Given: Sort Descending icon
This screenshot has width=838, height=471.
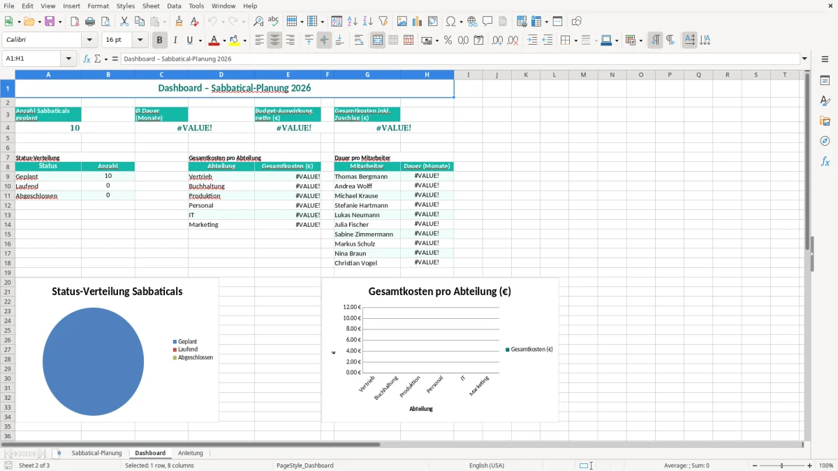Looking at the screenshot, I should (368, 22).
